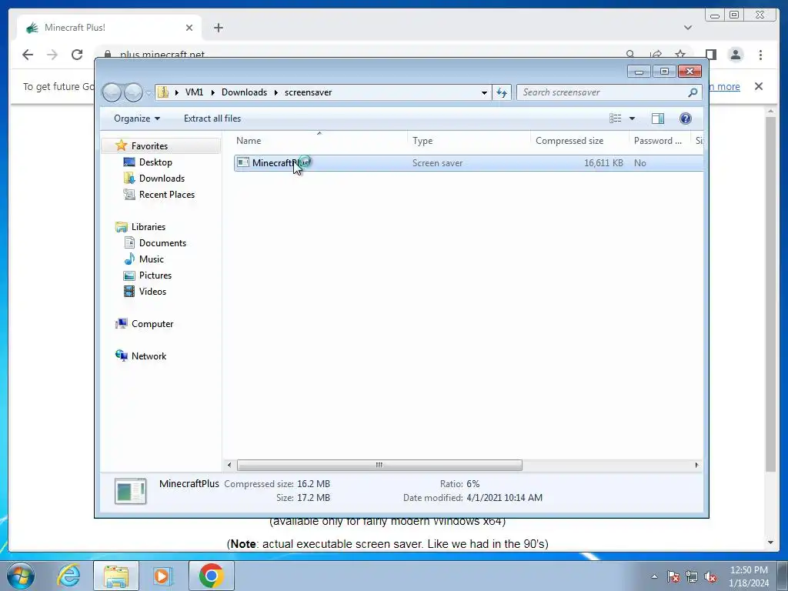Open the Chrome profile avatar
The height and width of the screenshot is (591, 788).
(x=735, y=55)
